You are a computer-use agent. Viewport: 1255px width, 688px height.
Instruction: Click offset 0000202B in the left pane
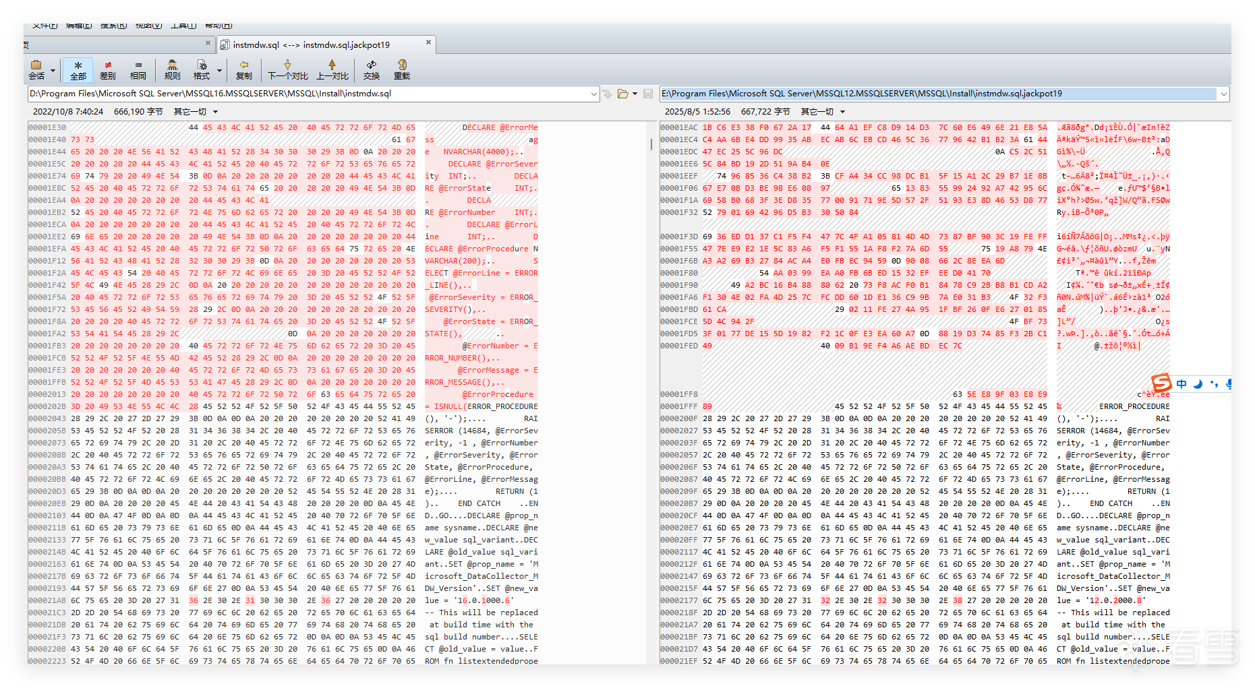click(47, 406)
